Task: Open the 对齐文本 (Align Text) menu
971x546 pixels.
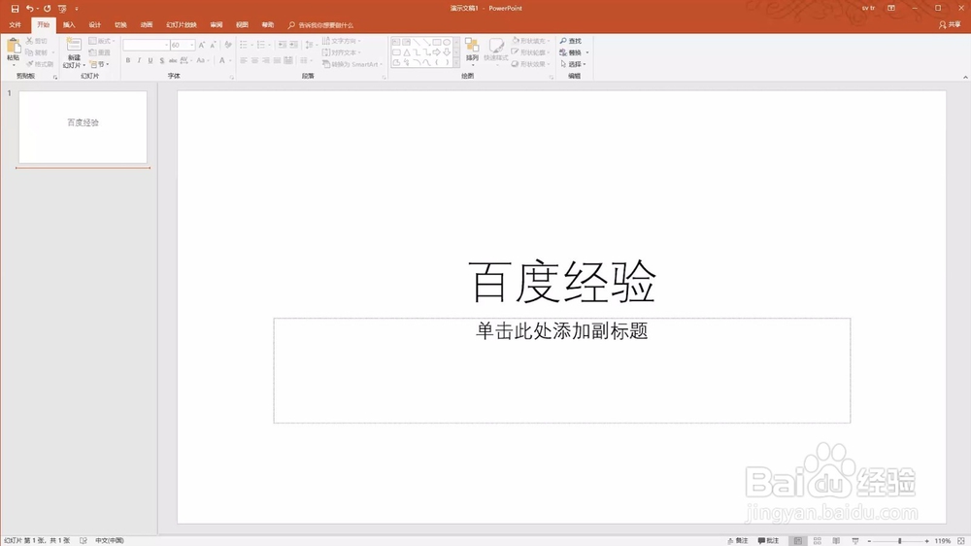Action: (341, 52)
